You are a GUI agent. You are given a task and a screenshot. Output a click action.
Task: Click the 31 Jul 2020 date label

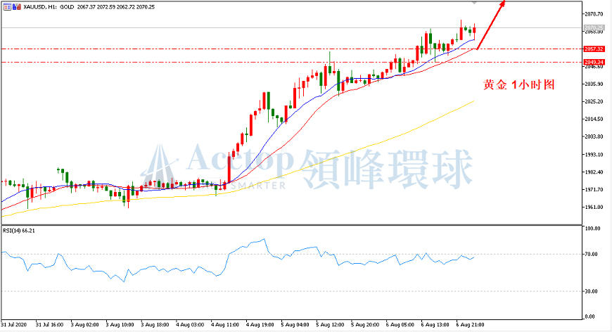coord(13,324)
